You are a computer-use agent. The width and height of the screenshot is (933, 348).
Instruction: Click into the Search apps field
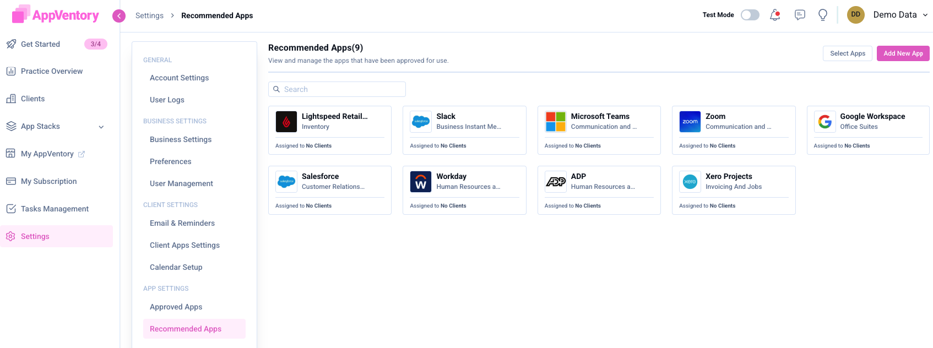pos(337,89)
